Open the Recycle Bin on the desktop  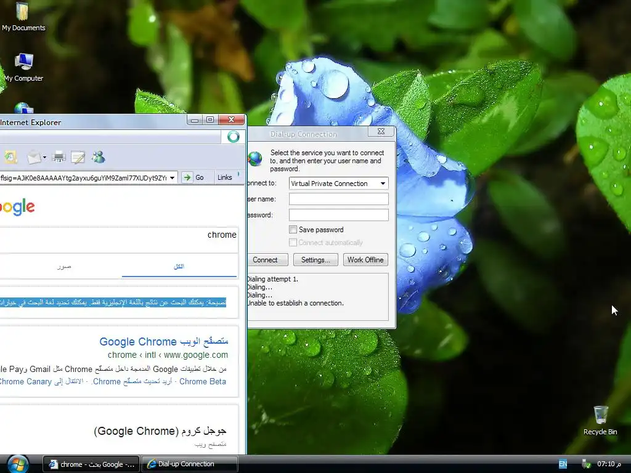click(600, 420)
